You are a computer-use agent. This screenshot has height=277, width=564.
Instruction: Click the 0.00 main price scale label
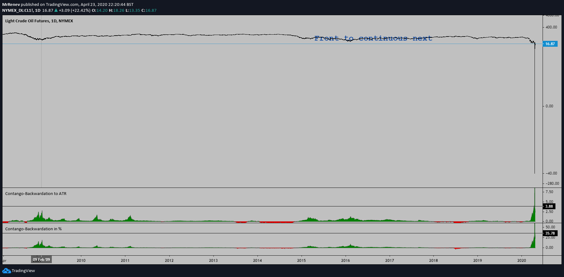pos(549,106)
